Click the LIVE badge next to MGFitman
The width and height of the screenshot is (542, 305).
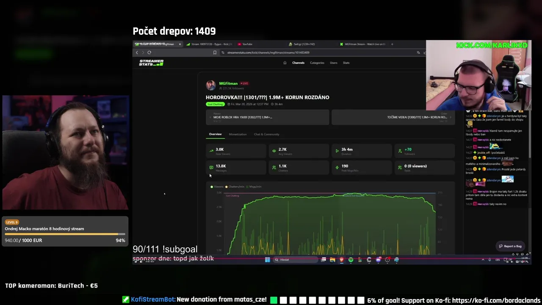click(244, 83)
